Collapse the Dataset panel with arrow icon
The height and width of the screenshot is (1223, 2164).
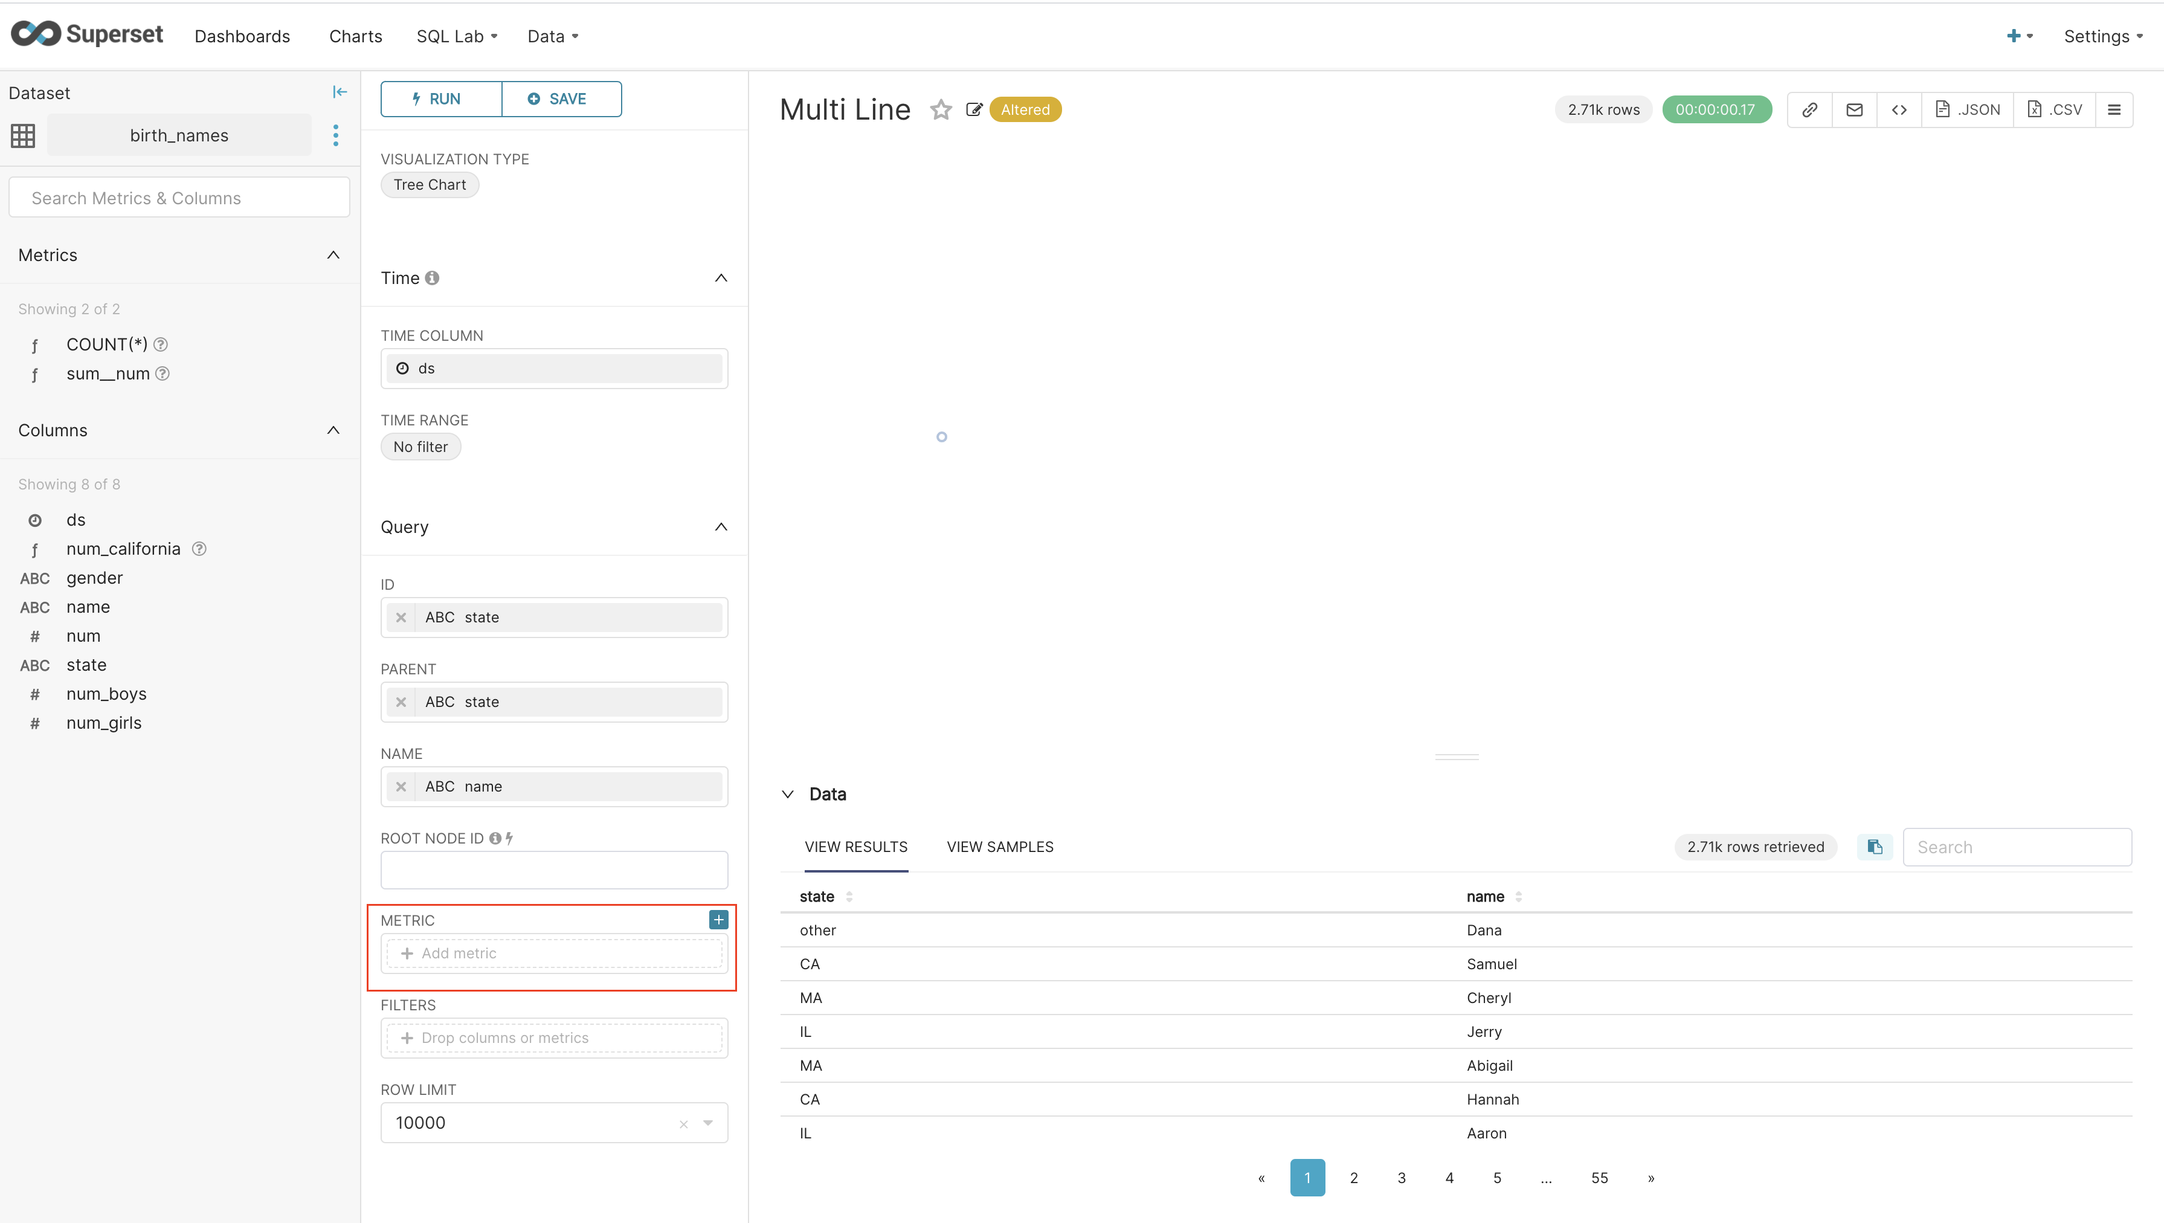[x=340, y=92]
